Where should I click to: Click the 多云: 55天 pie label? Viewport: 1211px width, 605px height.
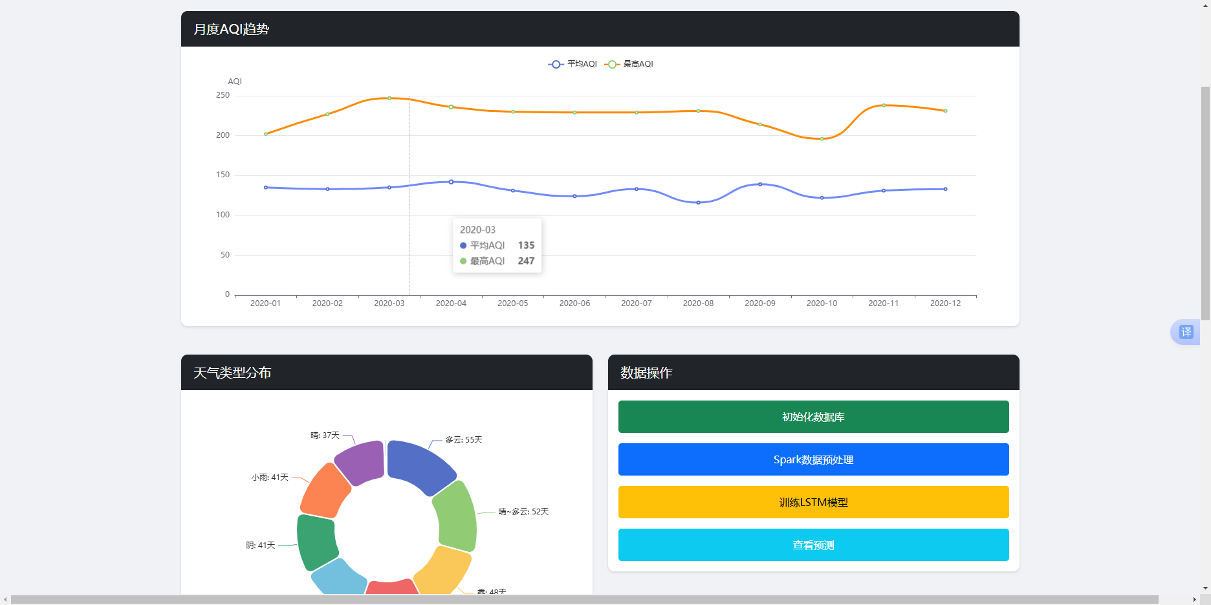click(464, 440)
